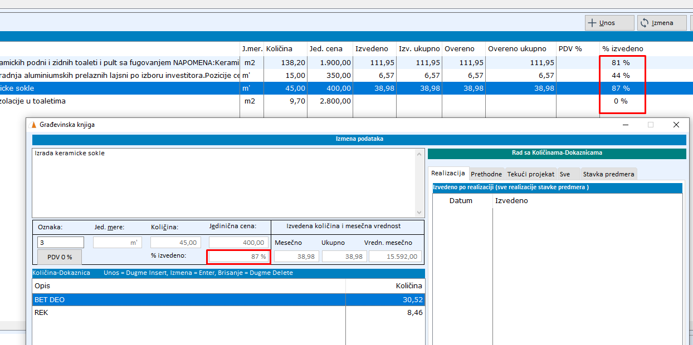Switch to the Prethodne tab

[486, 174]
